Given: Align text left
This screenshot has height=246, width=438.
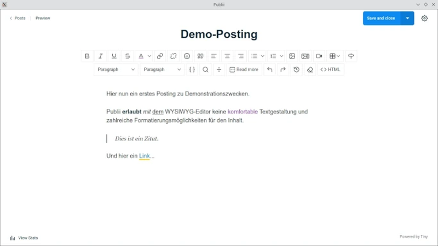Looking at the screenshot, I should tap(214, 56).
